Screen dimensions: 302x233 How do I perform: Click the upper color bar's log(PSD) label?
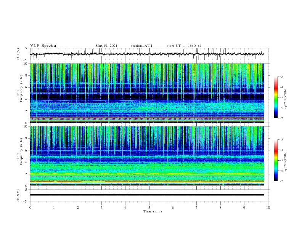click(x=285, y=99)
